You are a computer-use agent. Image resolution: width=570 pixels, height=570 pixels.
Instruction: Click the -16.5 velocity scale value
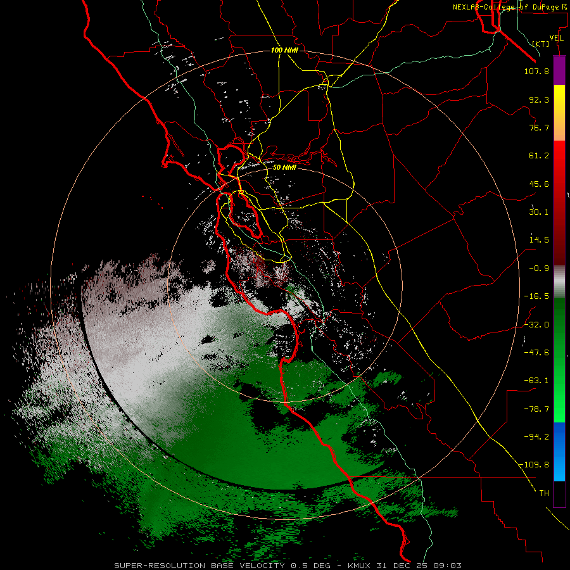click(536, 296)
